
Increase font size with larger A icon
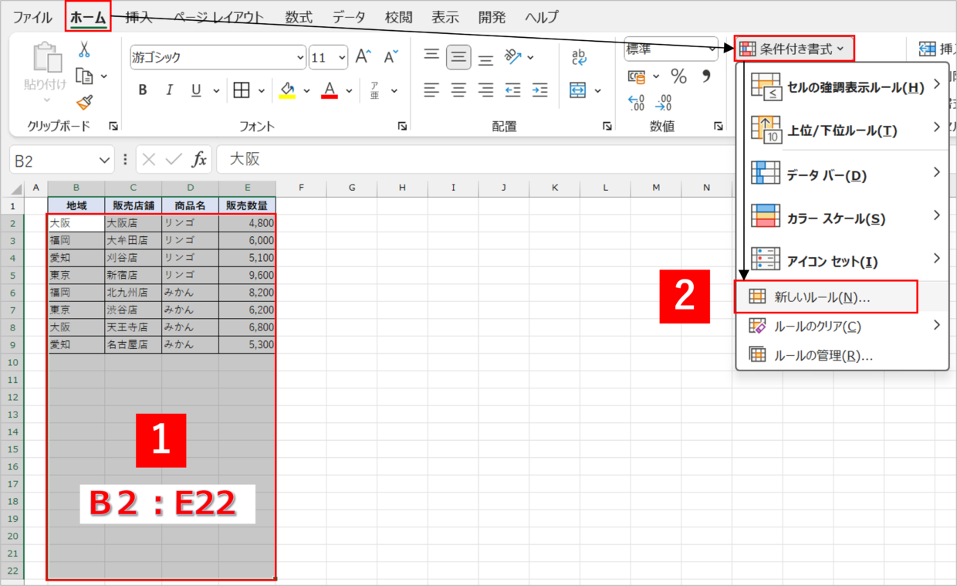364,57
